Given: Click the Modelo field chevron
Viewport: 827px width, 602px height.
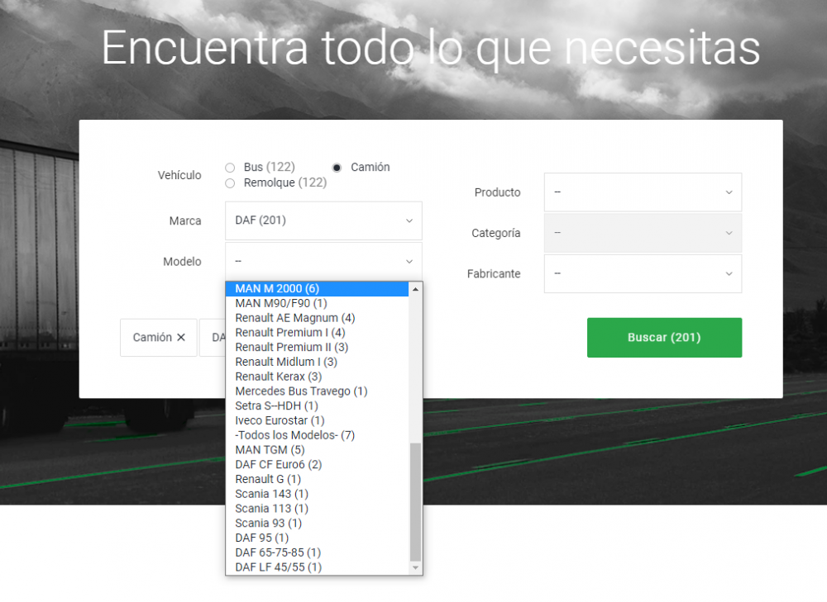Looking at the screenshot, I should pos(409,261).
